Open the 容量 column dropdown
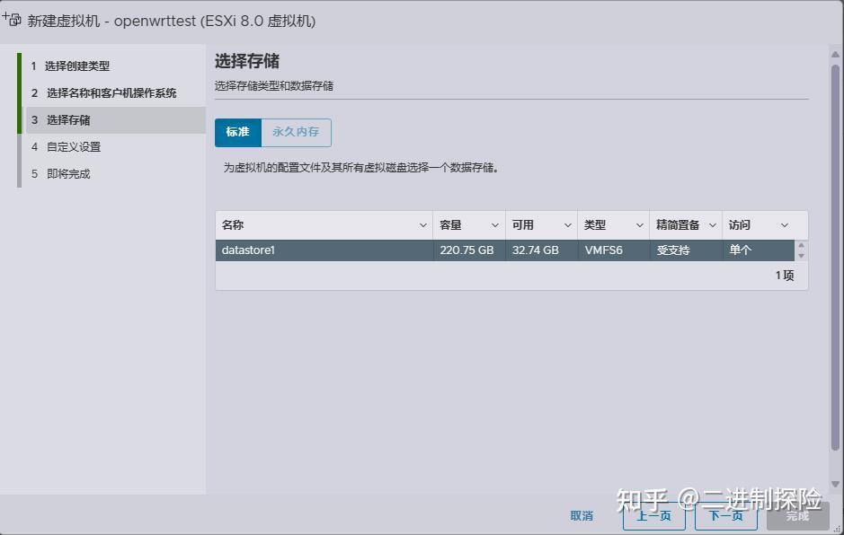This screenshot has height=535, width=844. click(x=494, y=224)
